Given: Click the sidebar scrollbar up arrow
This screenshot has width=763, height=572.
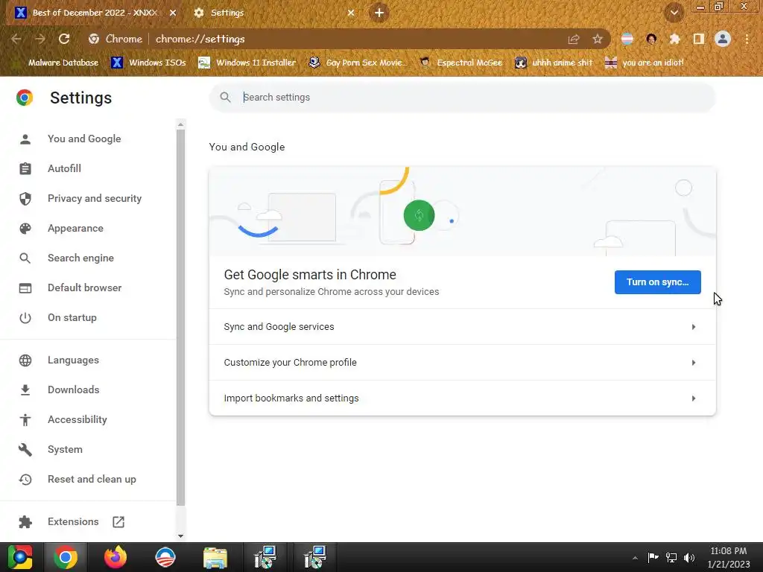Looking at the screenshot, I should tap(180, 124).
